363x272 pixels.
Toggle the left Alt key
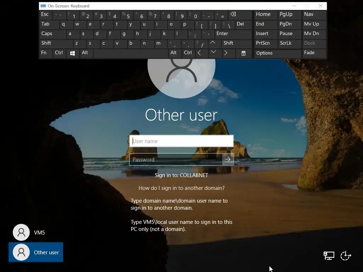86,53
